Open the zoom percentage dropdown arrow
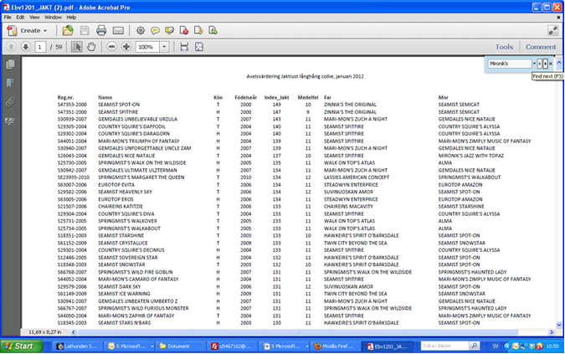Screen dimensions: 565x354 (x=164, y=47)
